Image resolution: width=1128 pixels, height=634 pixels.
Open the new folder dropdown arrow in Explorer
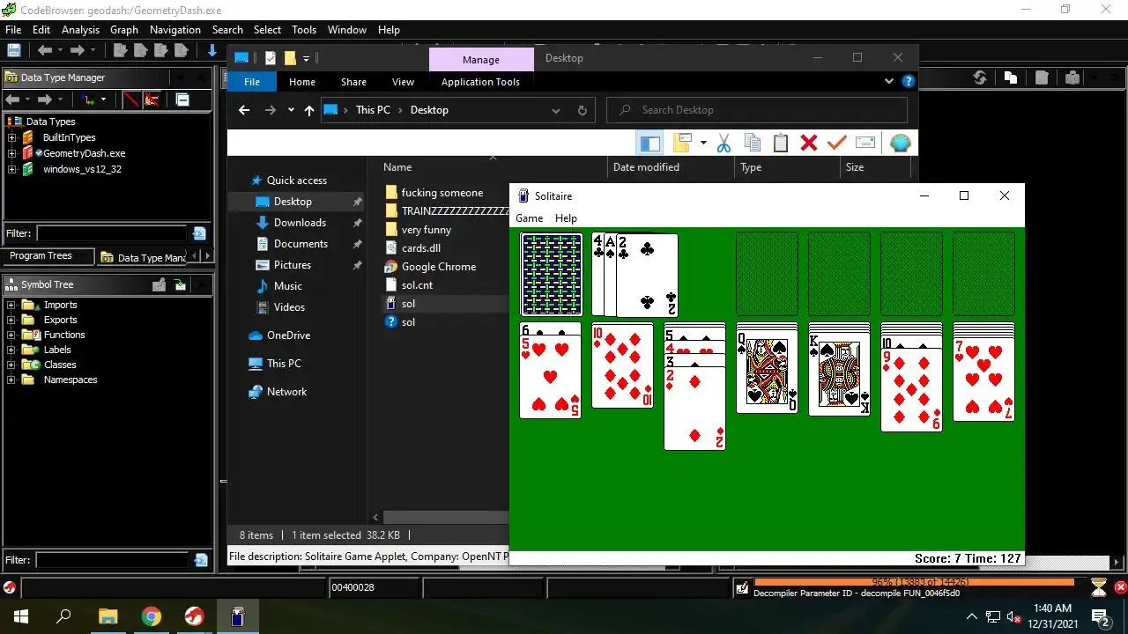click(x=703, y=143)
